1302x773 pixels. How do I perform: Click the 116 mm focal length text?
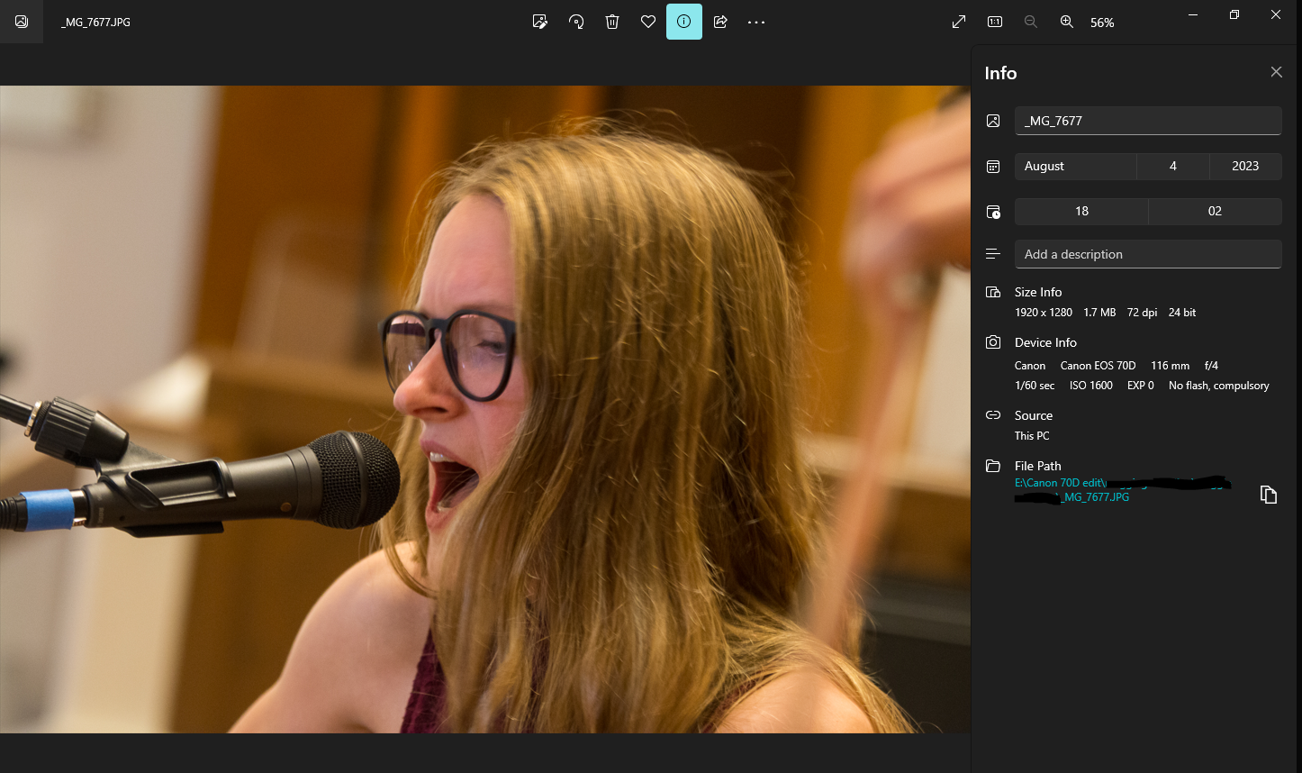tap(1171, 366)
